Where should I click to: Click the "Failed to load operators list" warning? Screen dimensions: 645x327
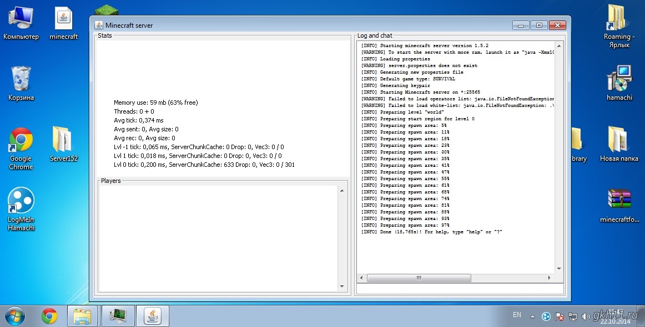(x=457, y=99)
